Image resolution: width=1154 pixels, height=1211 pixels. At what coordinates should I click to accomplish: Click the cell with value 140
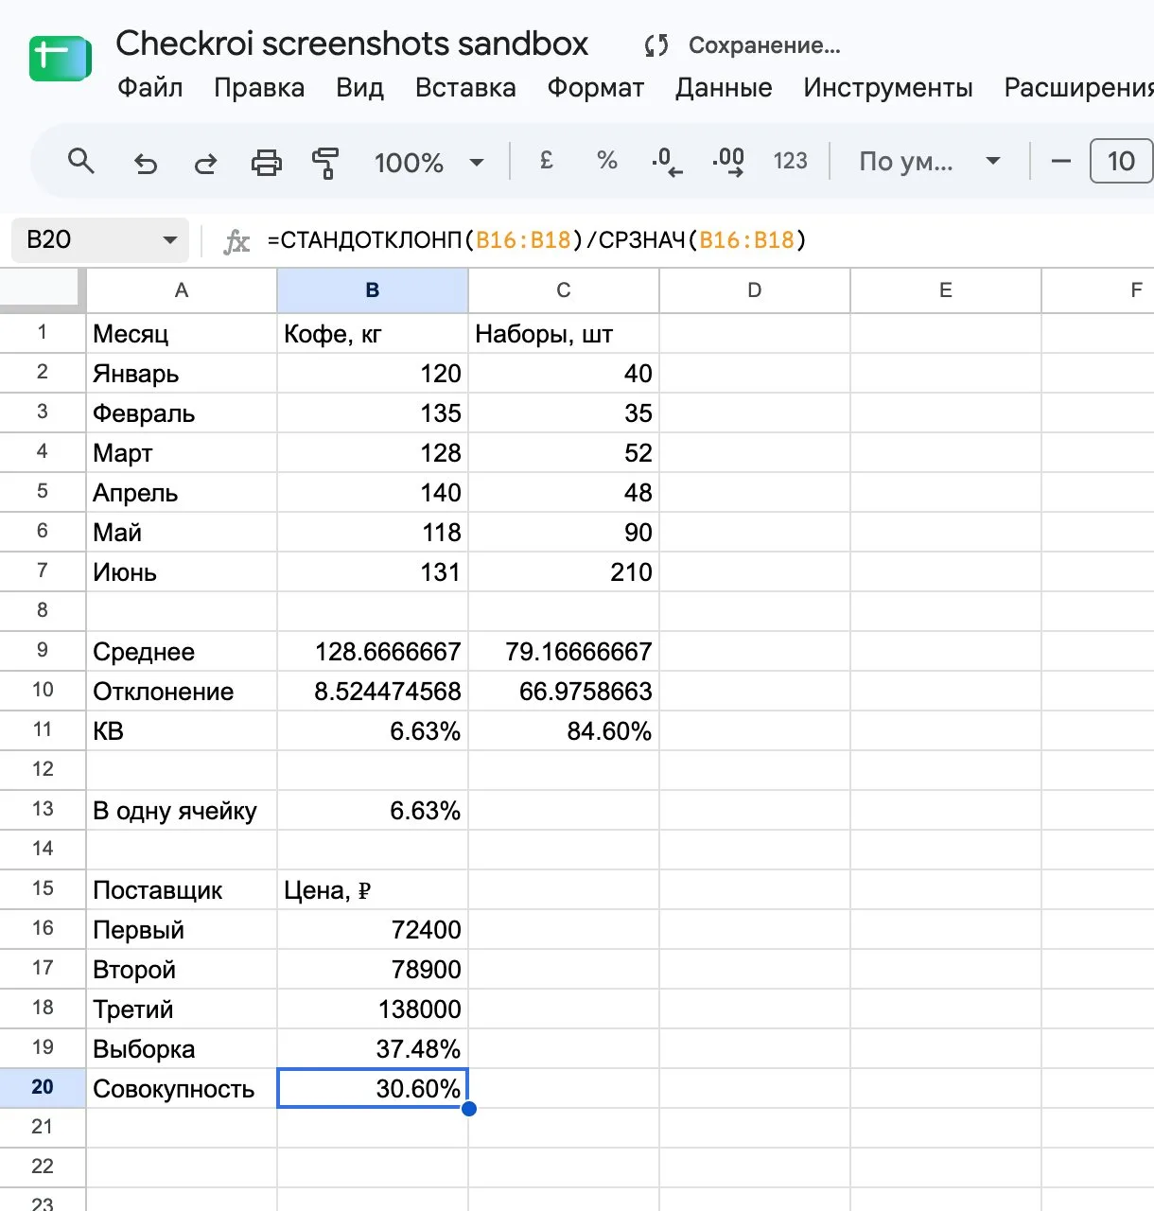(x=373, y=492)
